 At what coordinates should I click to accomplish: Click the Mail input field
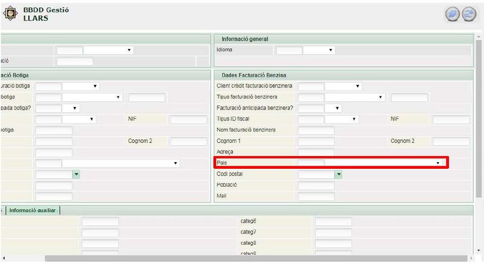tap(316, 196)
